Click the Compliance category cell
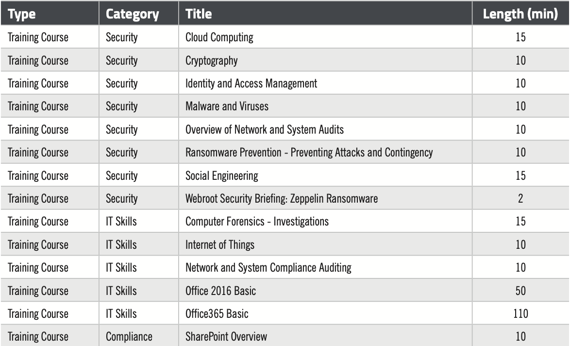This screenshot has height=346, width=571. click(129, 336)
